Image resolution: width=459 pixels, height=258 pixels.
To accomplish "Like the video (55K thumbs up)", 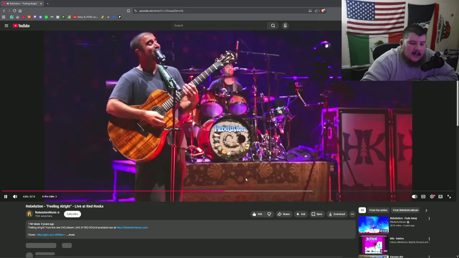I will pos(257,214).
